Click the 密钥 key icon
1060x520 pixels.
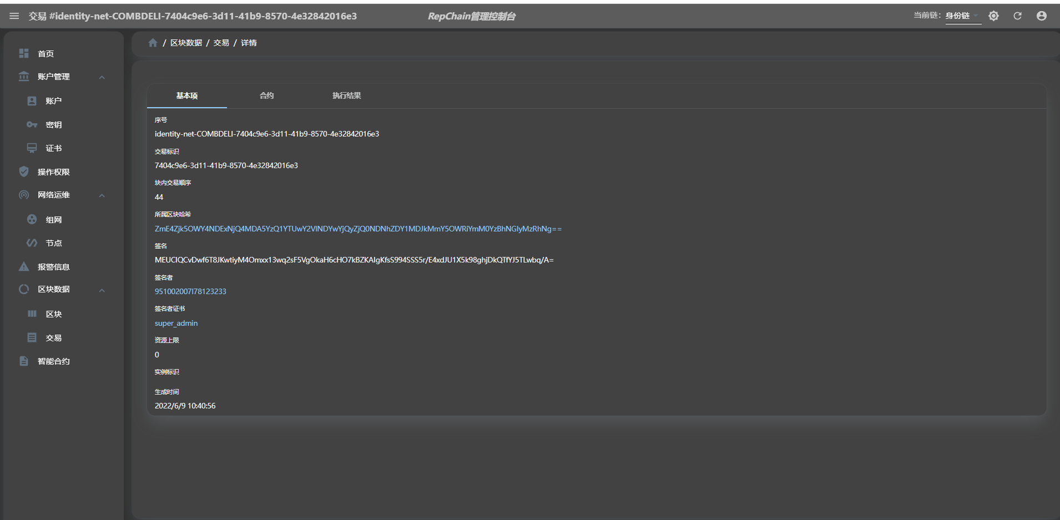32,125
